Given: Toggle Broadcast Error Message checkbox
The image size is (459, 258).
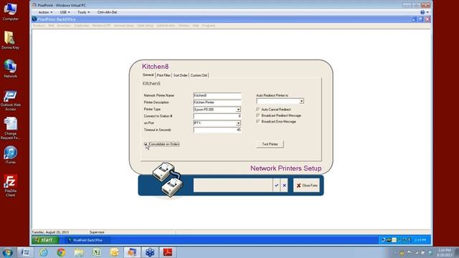Looking at the screenshot, I should coord(258,121).
